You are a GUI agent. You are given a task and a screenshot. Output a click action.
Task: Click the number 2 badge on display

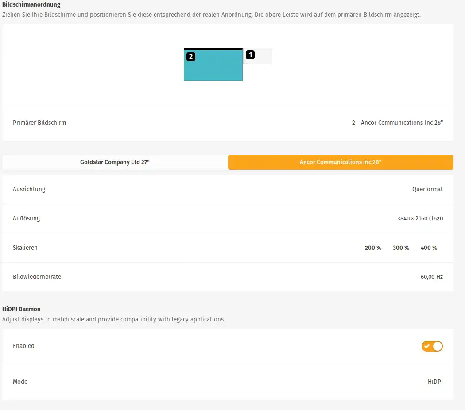pyautogui.click(x=191, y=57)
